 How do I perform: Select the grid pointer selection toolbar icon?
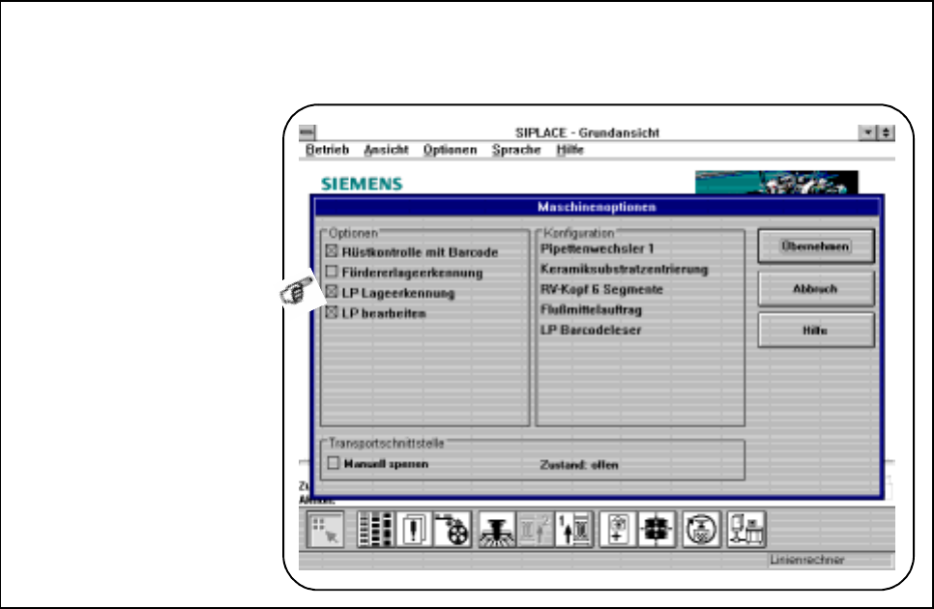pyautogui.click(x=325, y=529)
